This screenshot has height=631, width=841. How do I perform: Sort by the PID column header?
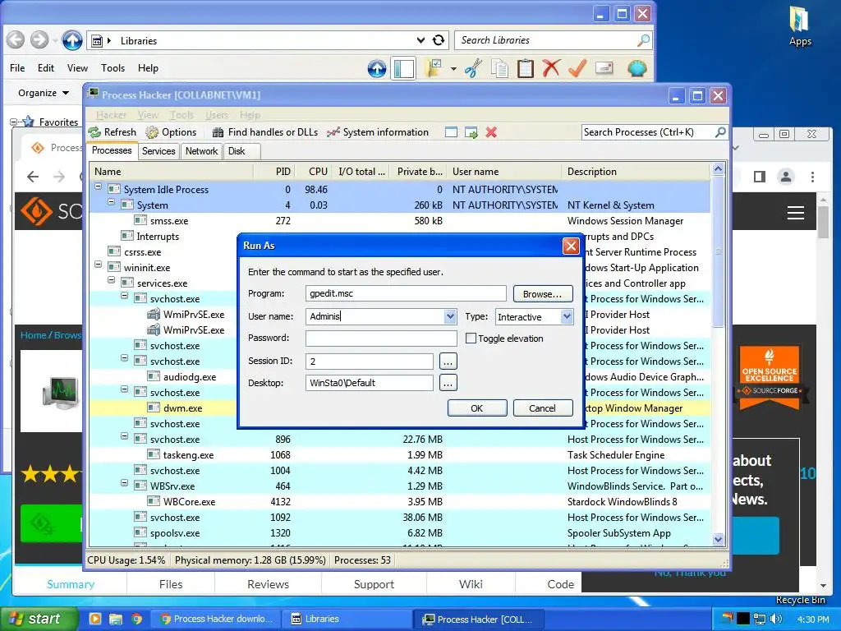274,172
